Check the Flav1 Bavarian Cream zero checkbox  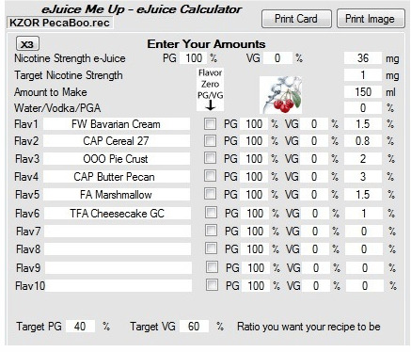coord(210,123)
